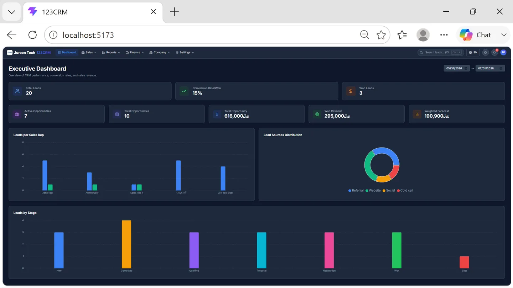Screen dimensions: 513x288
Task: Click Admin User blue leads bar
Action: (89, 181)
